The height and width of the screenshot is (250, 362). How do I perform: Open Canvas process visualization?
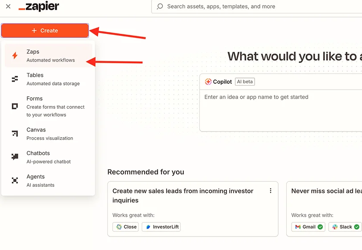click(49, 134)
